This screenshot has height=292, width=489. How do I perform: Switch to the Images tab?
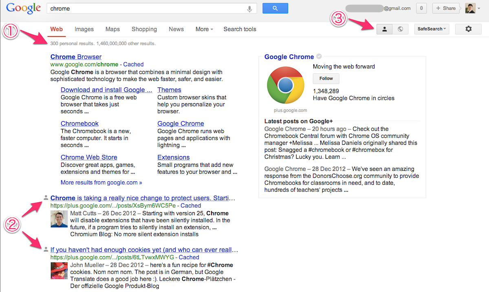(84, 29)
